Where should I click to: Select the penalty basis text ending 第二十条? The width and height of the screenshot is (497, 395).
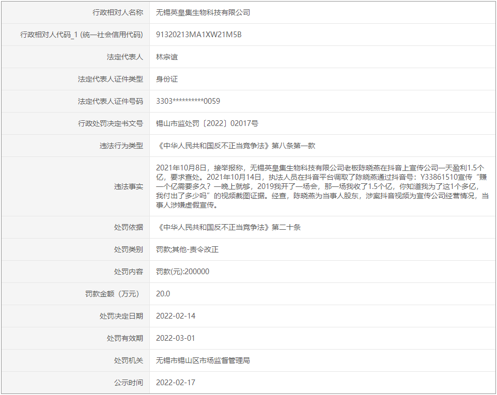pyautogui.click(x=228, y=227)
